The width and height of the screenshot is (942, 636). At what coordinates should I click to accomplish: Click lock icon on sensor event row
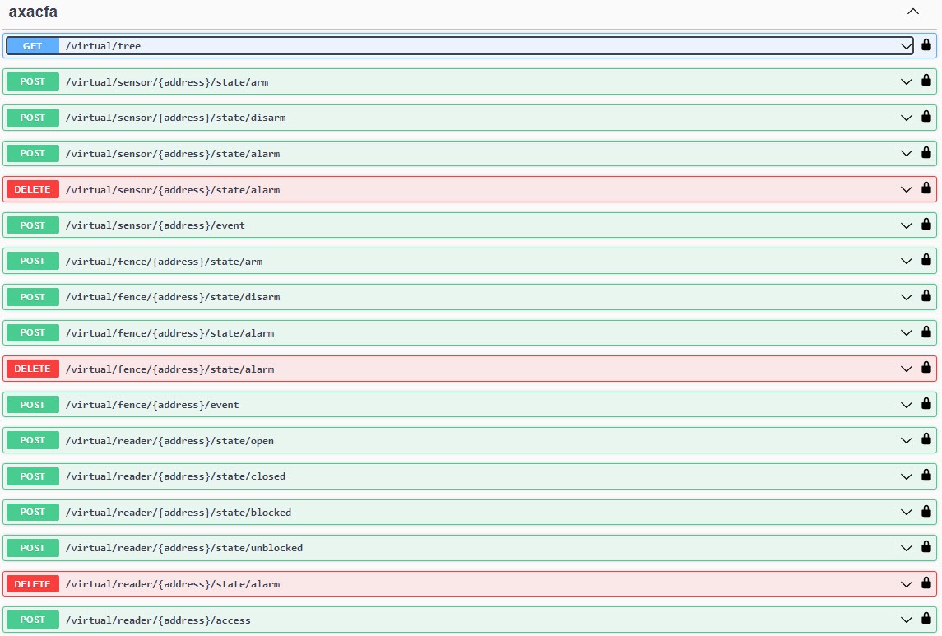click(926, 225)
